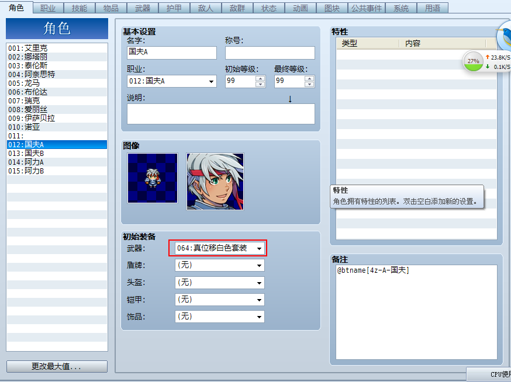Click the 类型 column header in 特性
The image size is (511, 382).
tap(368, 43)
